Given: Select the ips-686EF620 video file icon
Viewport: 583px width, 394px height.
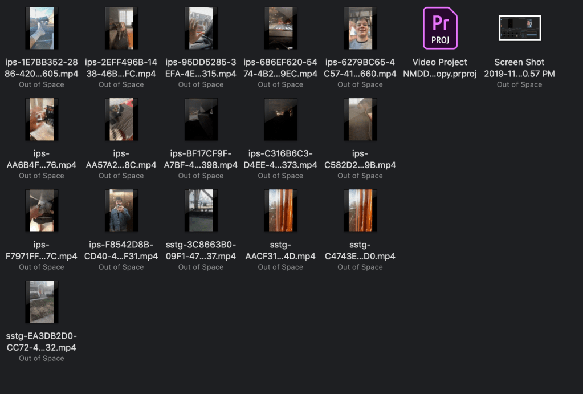Looking at the screenshot, I should point(280,29).
